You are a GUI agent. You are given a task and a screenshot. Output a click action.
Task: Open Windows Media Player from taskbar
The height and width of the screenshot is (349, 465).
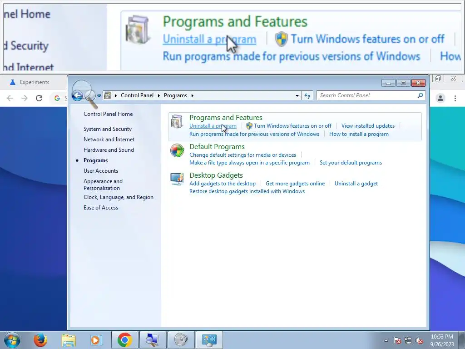(96, 340)
